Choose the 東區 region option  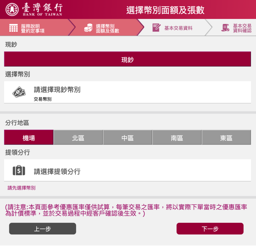pyautogui.click(x=226, y=138)
